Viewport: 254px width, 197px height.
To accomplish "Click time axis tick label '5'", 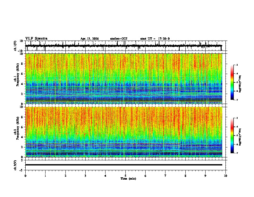I will [x=125, y=176].
